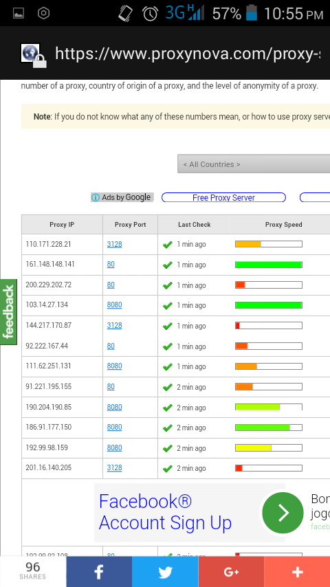Viewport: 330px width, 587px height.
Task: Open the Facebook Account Sign Up ad
Action: [x=165, y=512]
